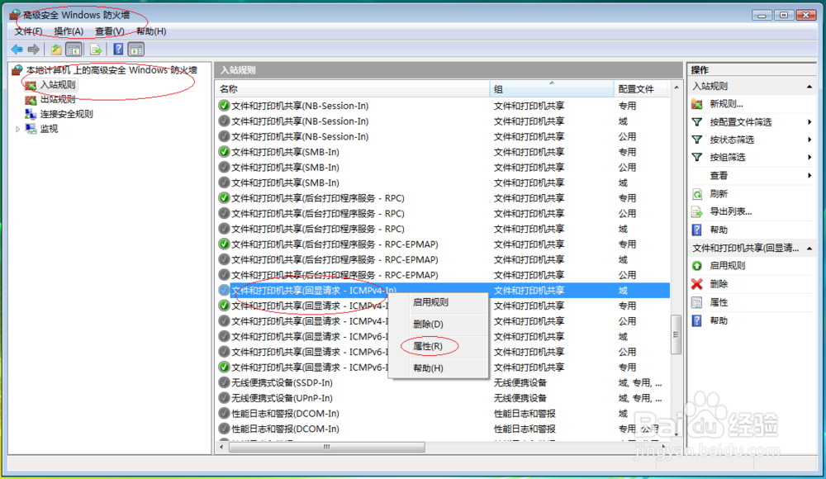Screen dimensions: 826x479
Task: Toggle the show/hide action pane toolbar button
Action: (x=135, y=49)
